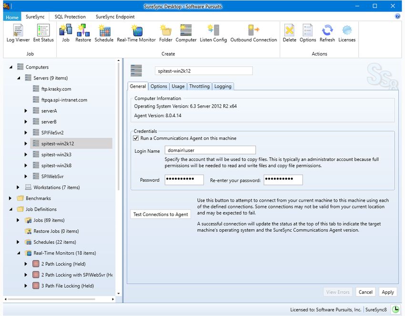Open the Log Viewer
The width and height of the screenshot is (405, 316).
(18, 33)
